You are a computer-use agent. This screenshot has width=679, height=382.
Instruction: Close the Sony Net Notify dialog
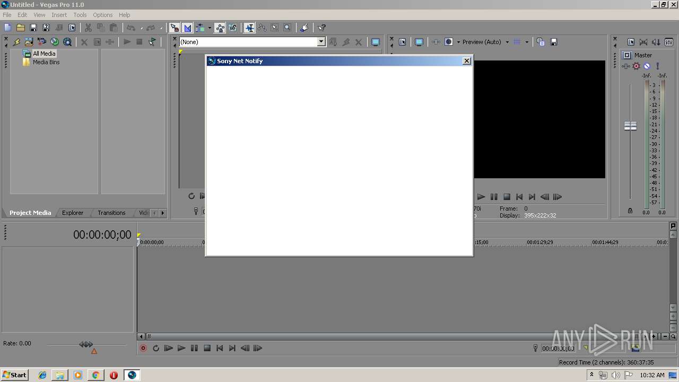tap(467, 61)
